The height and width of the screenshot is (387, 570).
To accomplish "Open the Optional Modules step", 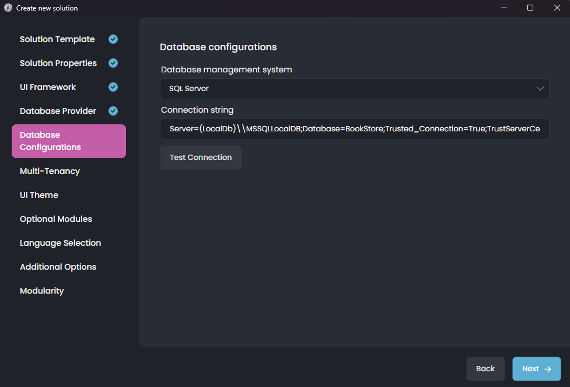I will click(x=55, y=218).
